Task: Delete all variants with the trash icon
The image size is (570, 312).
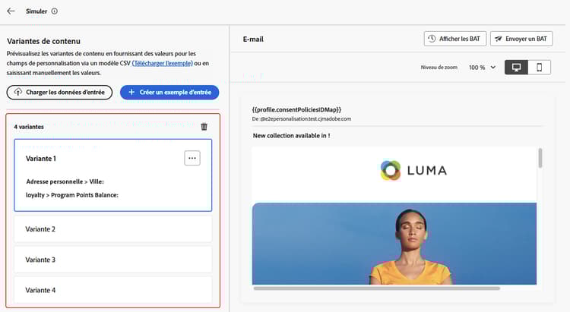Action: pyautogui.click(x=204, y=127)
